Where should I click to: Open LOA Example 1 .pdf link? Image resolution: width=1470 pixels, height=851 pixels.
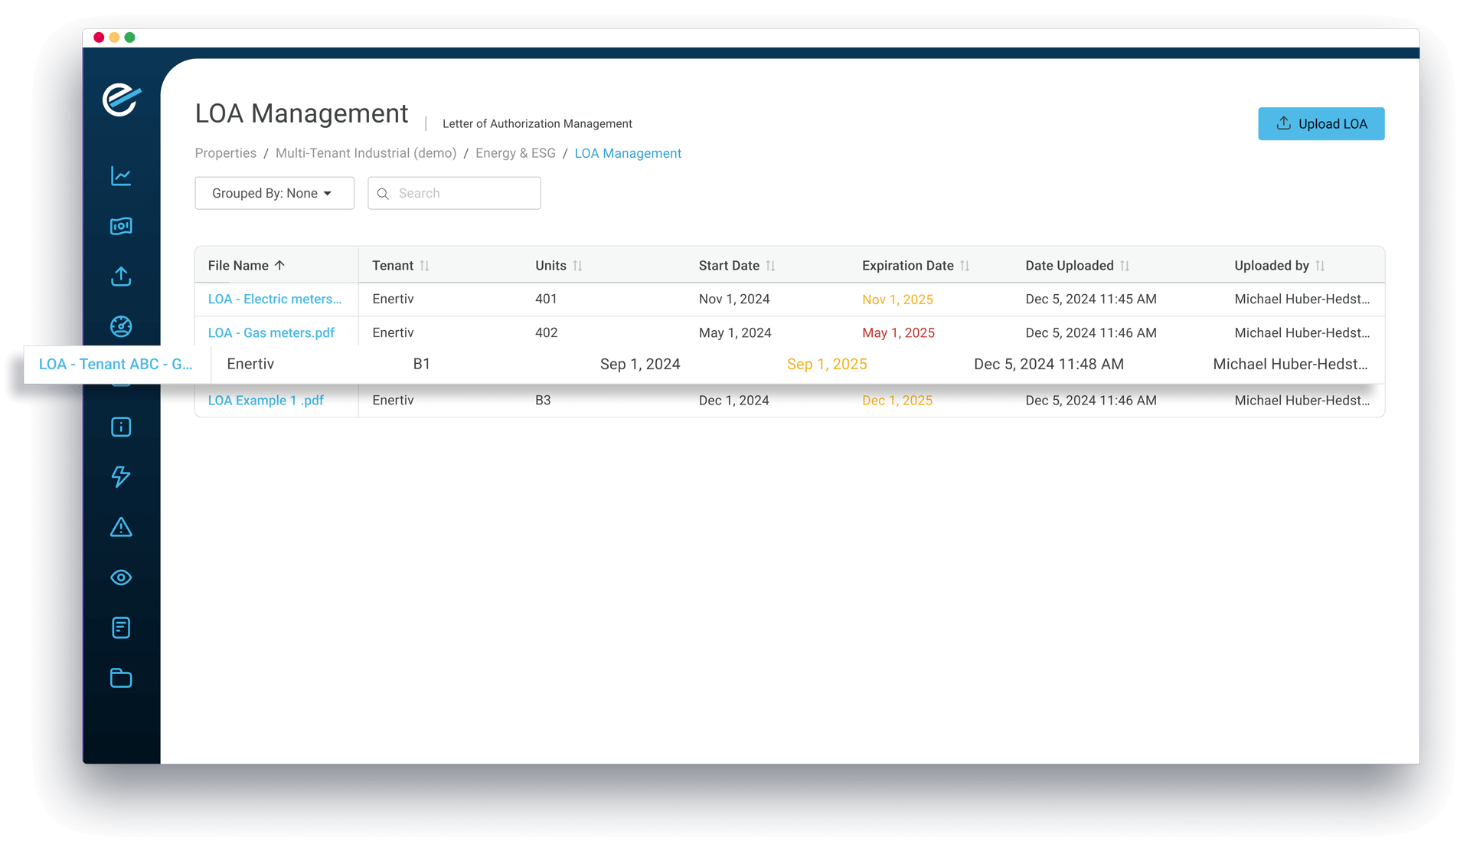(266, 400)
